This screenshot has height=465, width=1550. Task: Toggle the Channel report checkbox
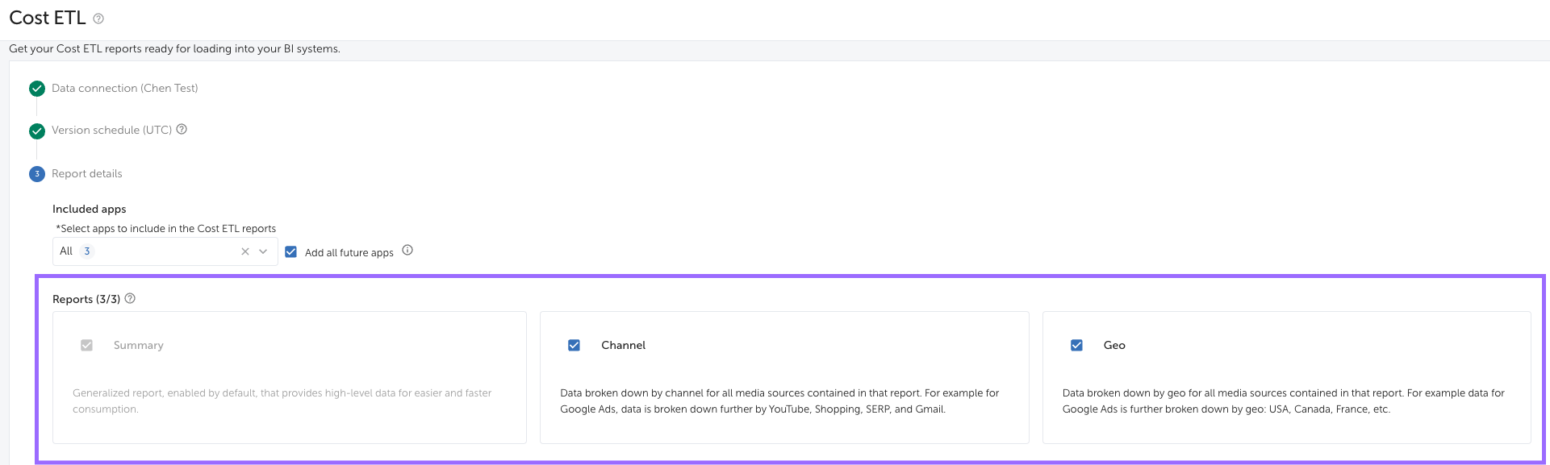[x=574, y=345]
